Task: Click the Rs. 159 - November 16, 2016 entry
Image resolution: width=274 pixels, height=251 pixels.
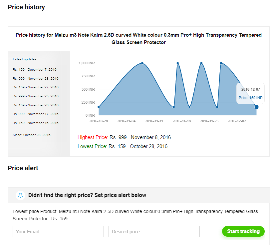Action: pyautogui.click(x=36, y=123)
